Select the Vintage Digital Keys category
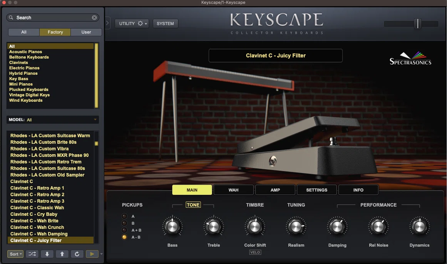This screenshot has width=447, height=264. click(x=29, y=95)
